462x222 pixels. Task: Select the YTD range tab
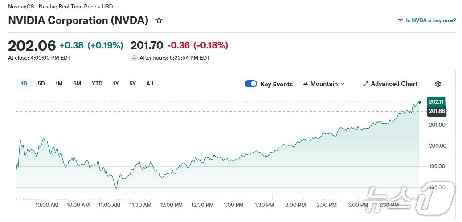pos(97,84)
